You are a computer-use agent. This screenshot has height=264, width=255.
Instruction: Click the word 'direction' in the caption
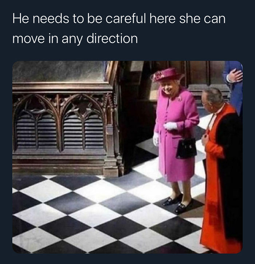112,39
